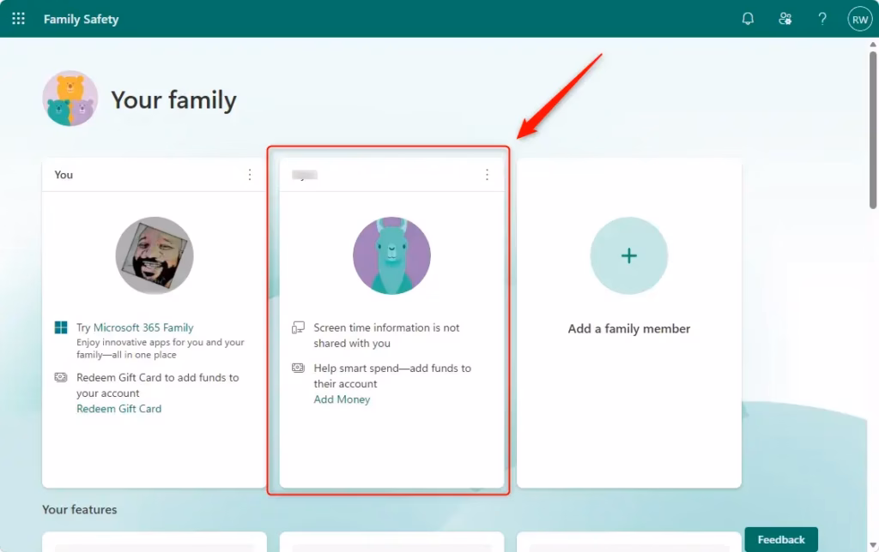Open family settings people icon
The width and height of the screenshot is (879, 552).
point(785,19)
